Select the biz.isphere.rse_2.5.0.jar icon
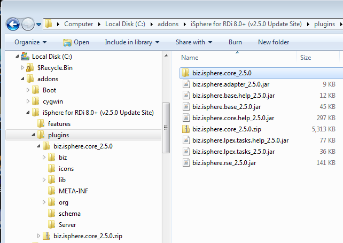Viewport: 343px width, 243px height. [186, 163]
